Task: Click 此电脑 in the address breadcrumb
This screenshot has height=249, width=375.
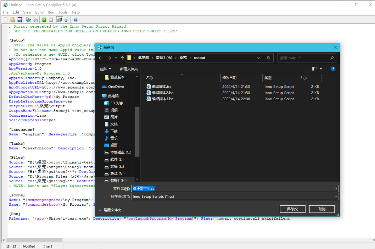Action: pyautogui.click(x=143, y=58)
